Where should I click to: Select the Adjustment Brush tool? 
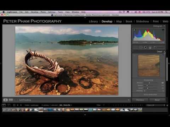click(x=159, y=47)
